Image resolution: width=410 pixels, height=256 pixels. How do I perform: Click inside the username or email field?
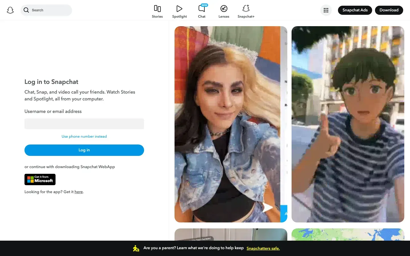84,123
